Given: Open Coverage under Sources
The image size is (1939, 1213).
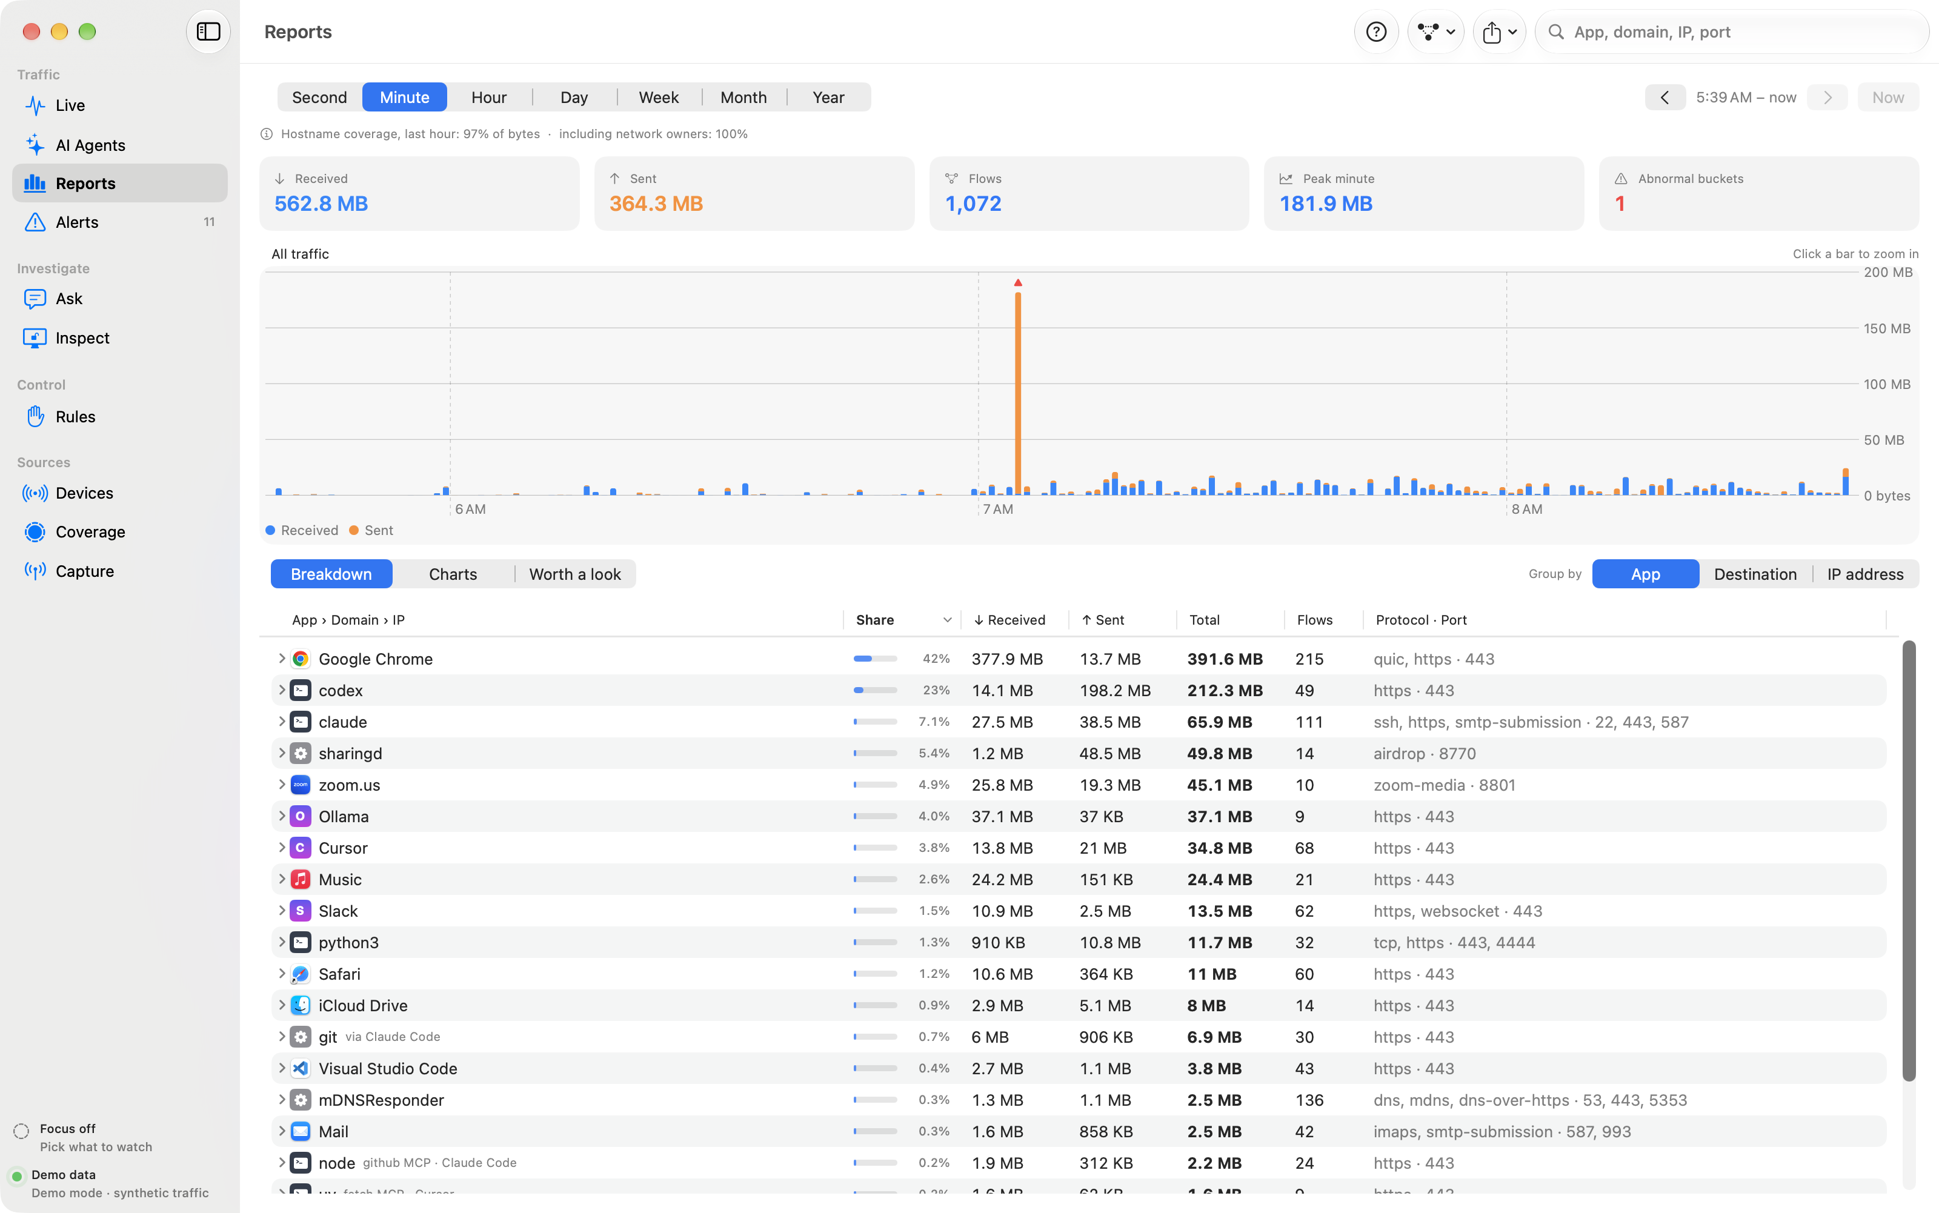Looking at the screenshot, I should (119, 532).
